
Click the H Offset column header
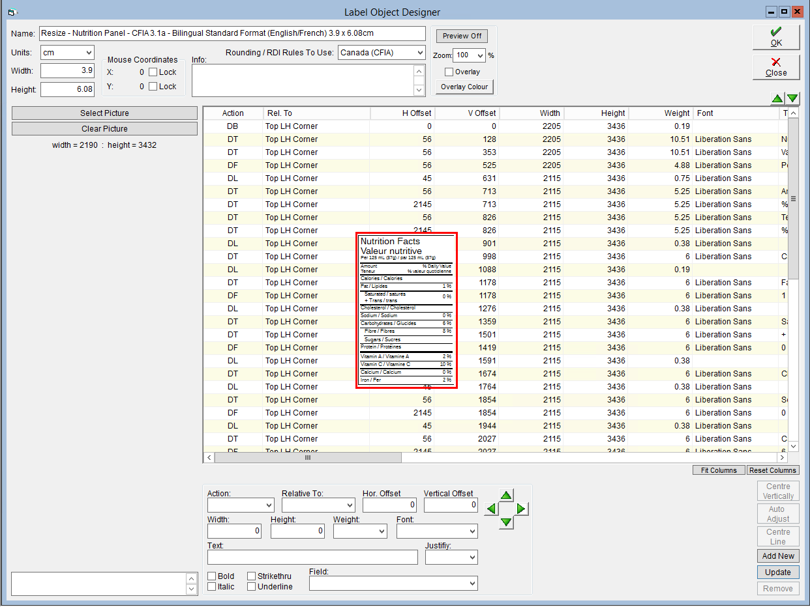(402, 113)
